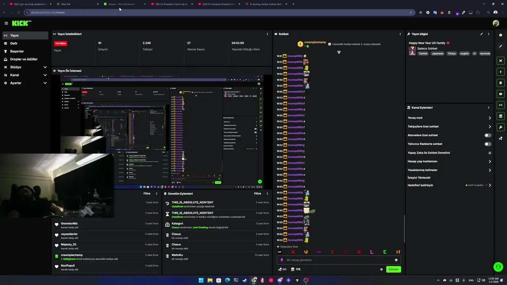Click the info icon in right sidebar

coord(501,35)
